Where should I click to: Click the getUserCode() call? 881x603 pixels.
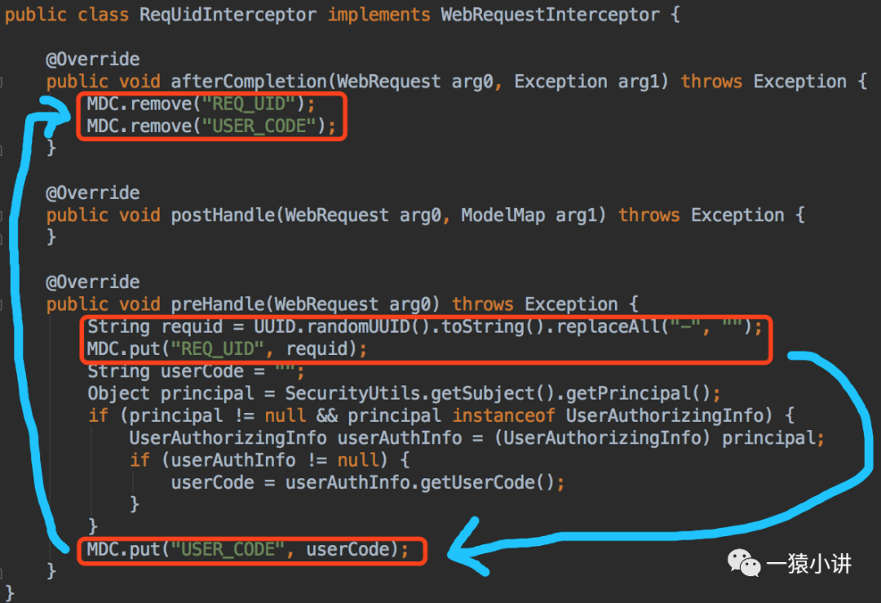[487, 482]
